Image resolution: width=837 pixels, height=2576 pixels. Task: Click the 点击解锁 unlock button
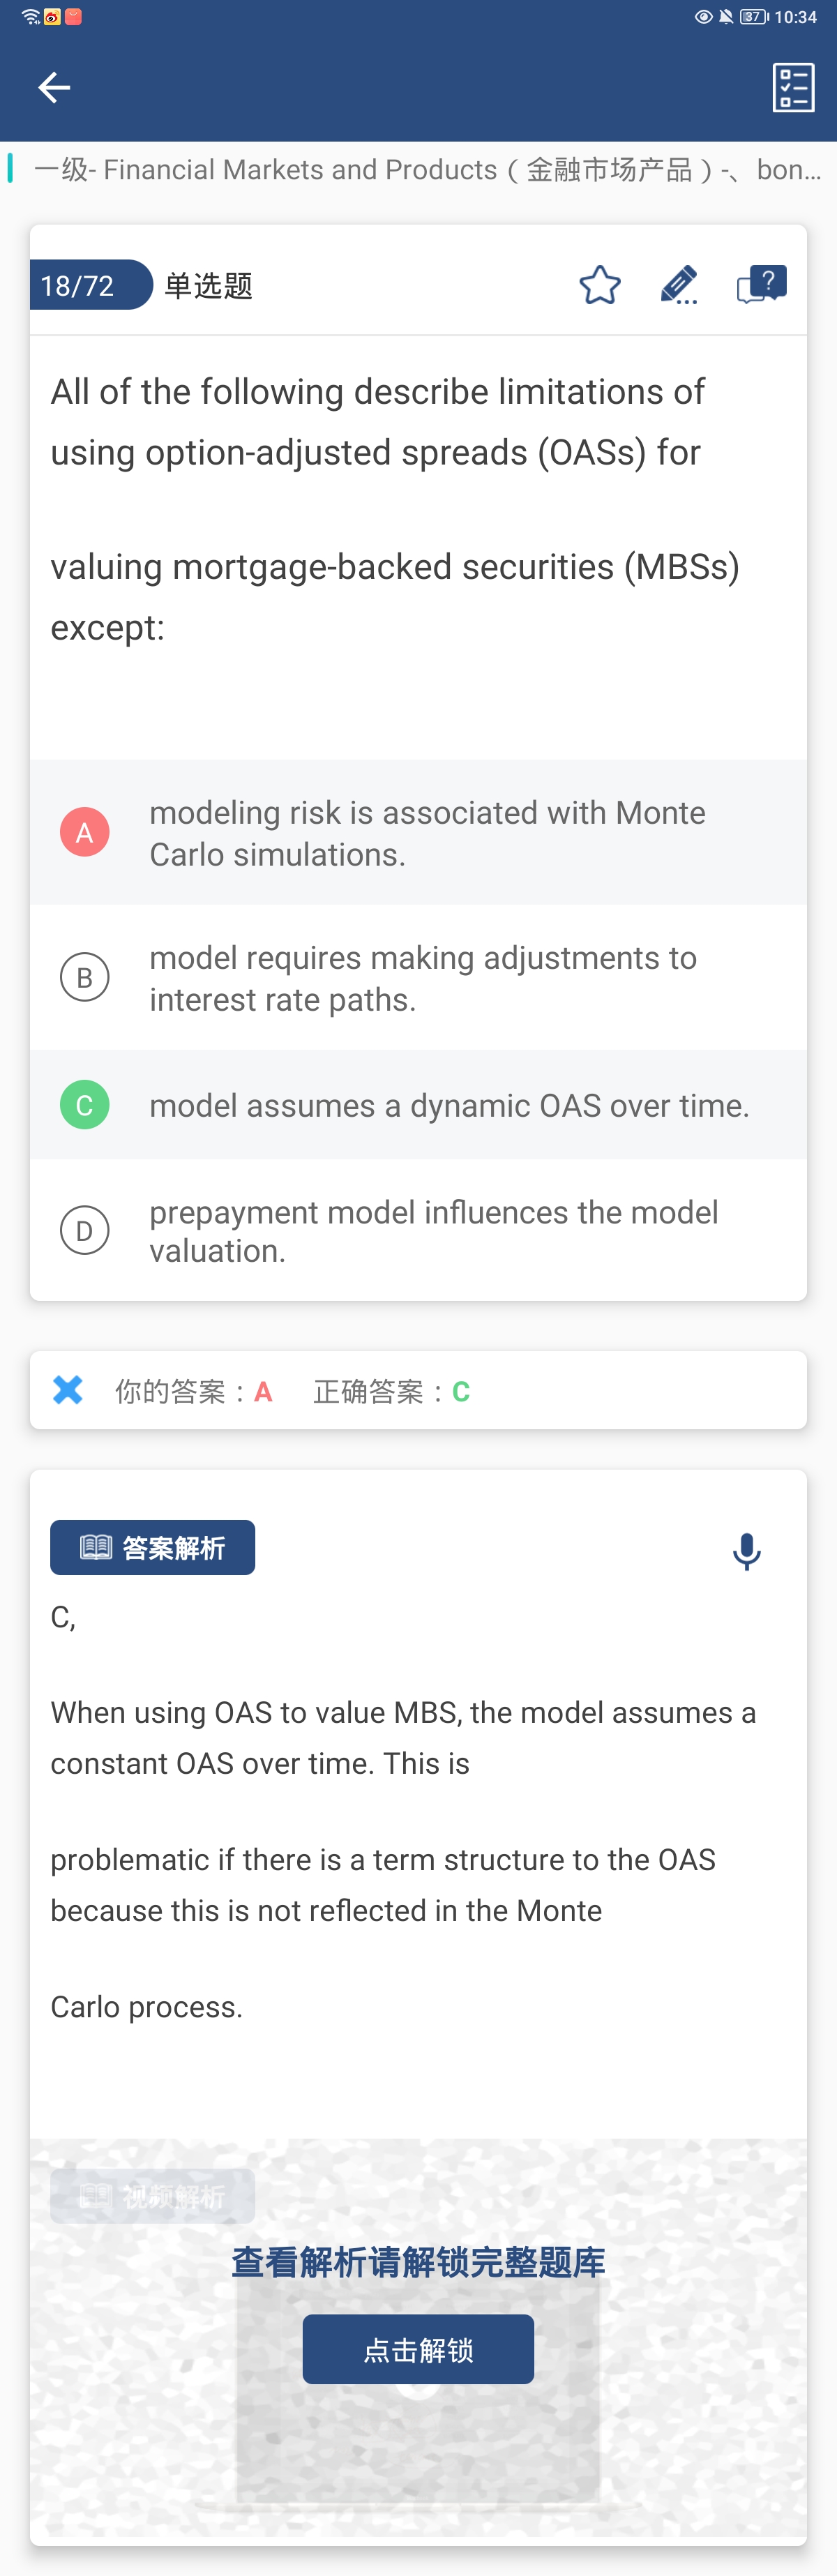point(418,2349)
